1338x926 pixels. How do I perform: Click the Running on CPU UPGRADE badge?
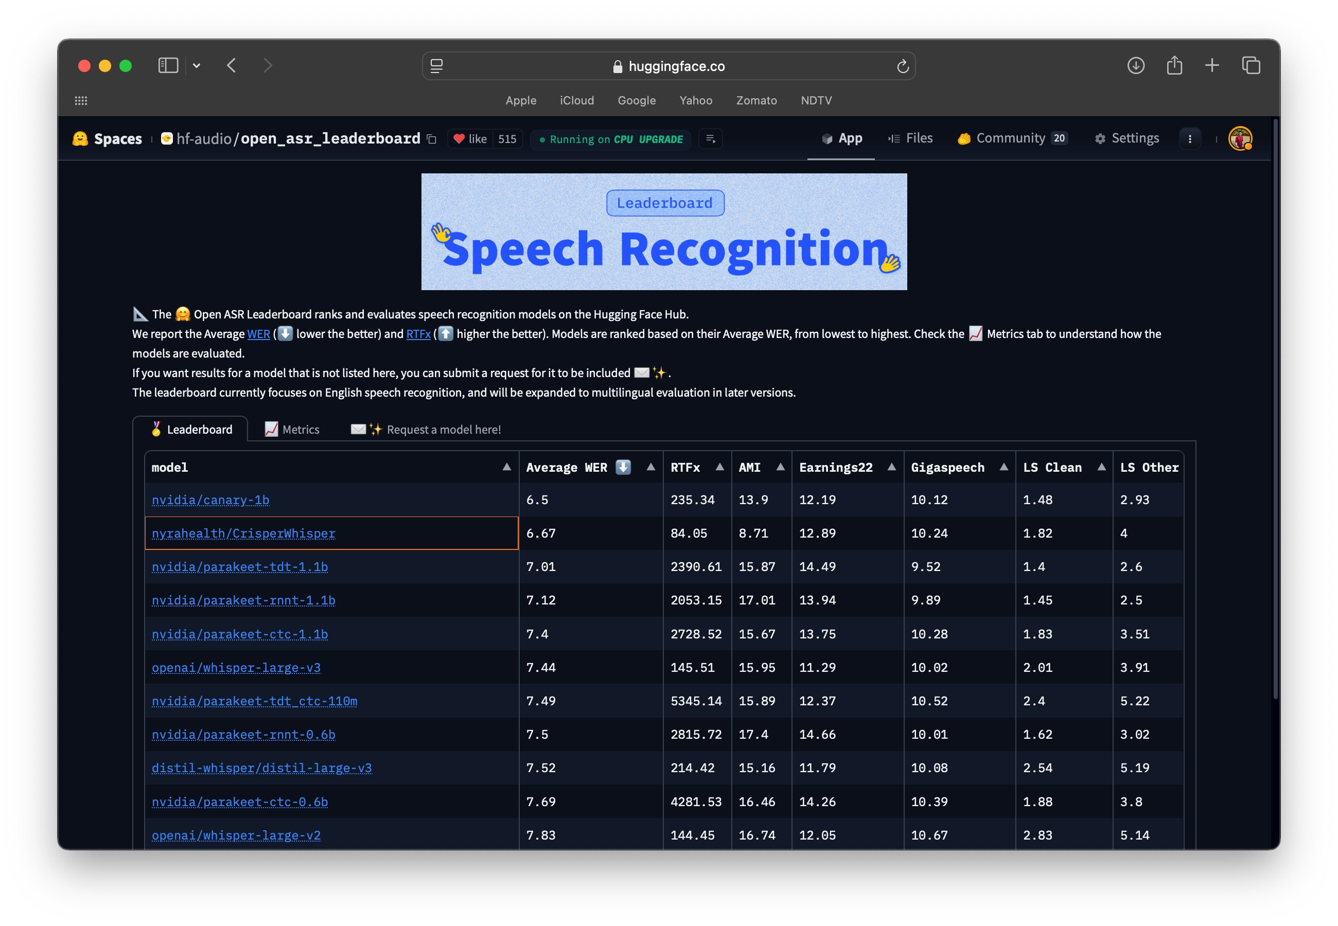click(x=610, y=139)
